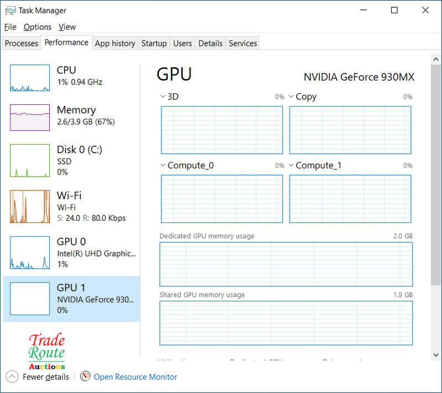Open the File menu
The height and width of the screenshot is (393, 442).
10,27
